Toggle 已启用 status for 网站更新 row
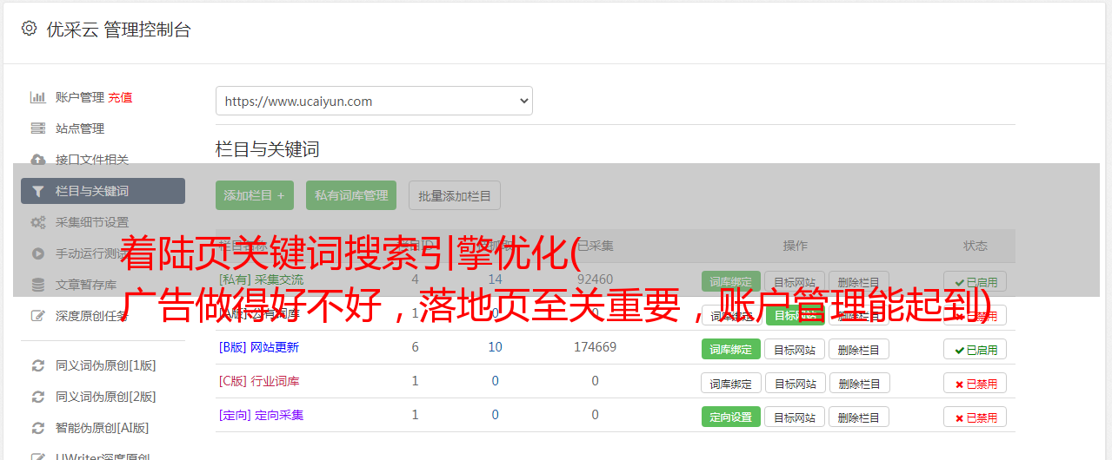 pos(975,349)
